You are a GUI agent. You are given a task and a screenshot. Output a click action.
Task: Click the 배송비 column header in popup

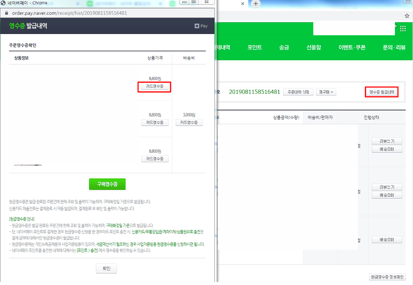point(189,58)
